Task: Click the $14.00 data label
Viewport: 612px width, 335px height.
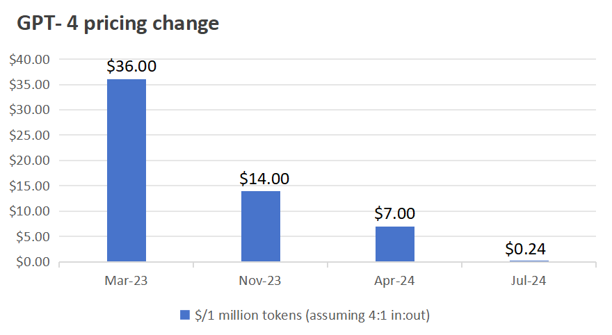Action: click(264, 179)
